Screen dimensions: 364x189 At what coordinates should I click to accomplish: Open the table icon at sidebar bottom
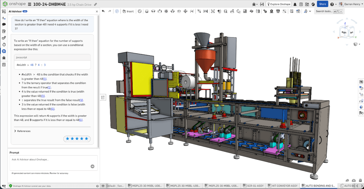pos(4,64)
